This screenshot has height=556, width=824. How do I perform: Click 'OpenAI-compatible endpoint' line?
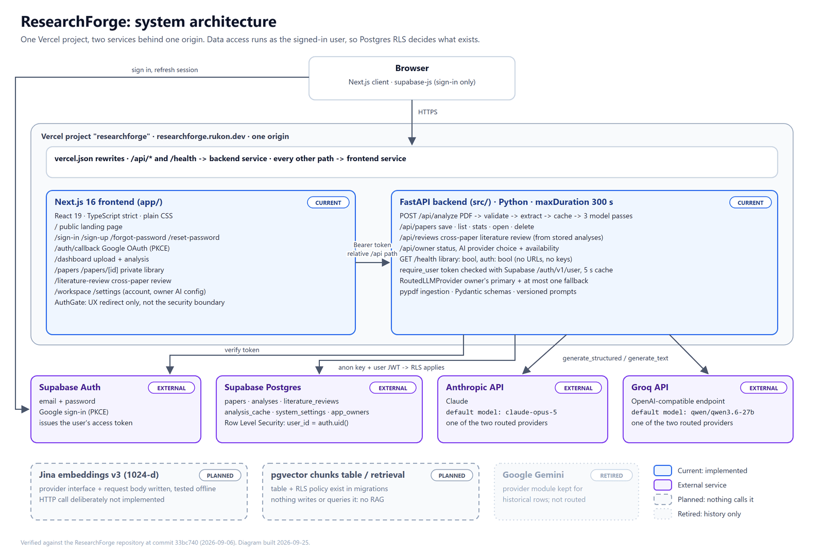tap(678, 401)
